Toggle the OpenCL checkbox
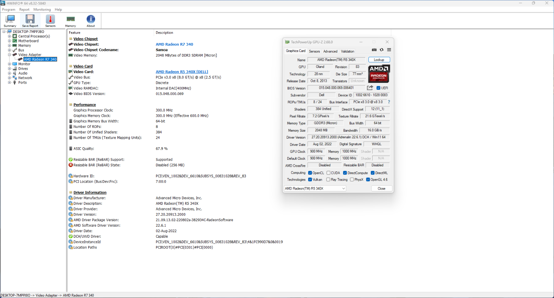554x298 pixels. [x=310, y=173]
